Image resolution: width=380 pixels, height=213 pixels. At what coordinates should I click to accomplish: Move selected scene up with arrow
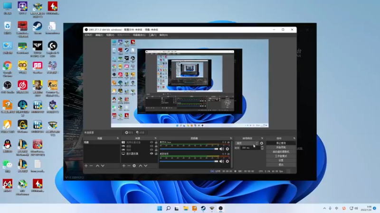[97, 166]
